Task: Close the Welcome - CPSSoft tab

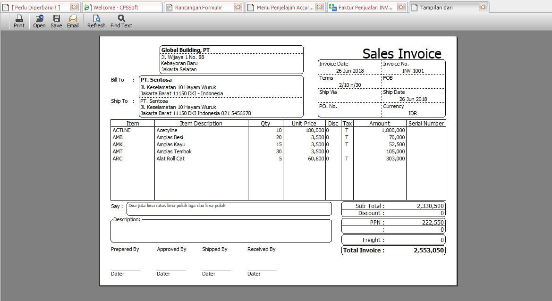Action: pos(155,7)
